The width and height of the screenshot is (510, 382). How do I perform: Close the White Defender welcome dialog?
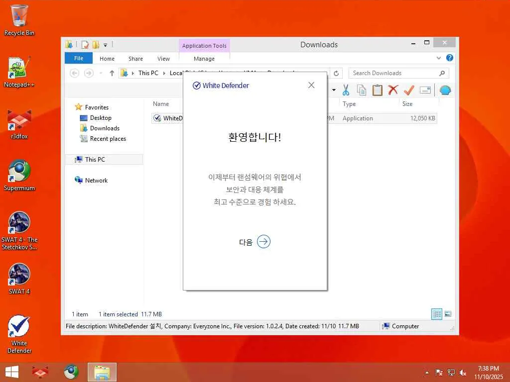tap(311, 85)
